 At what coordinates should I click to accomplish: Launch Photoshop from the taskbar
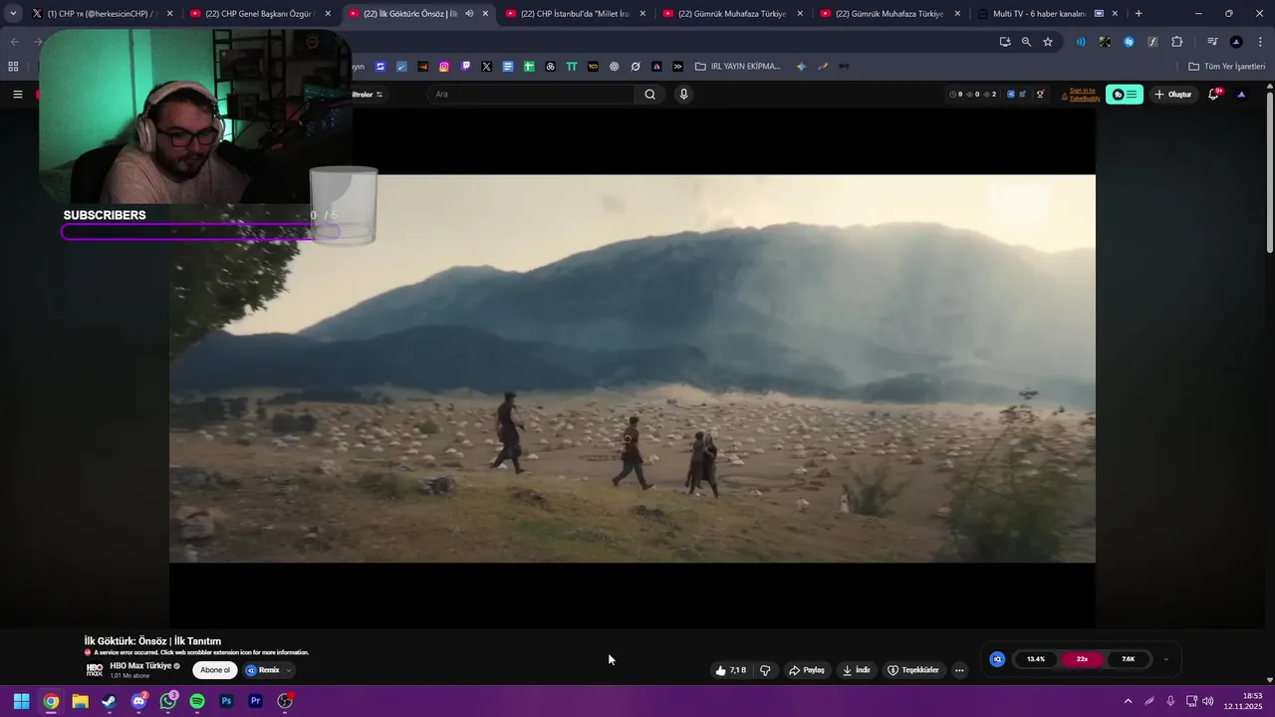pyautogui.click(x=226, y=701)
